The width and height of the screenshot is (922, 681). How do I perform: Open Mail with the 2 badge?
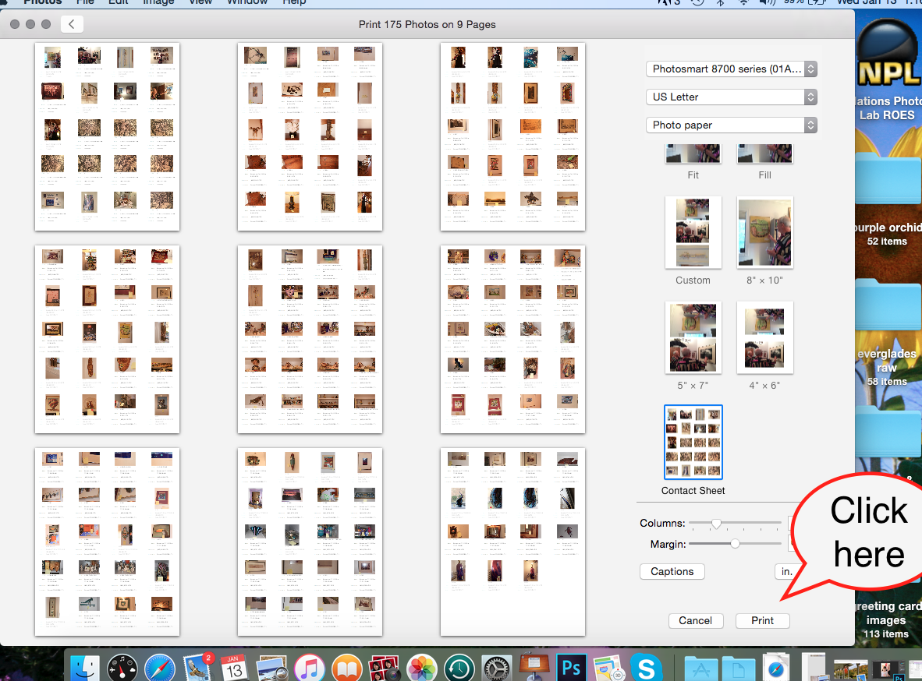point(197,668)
